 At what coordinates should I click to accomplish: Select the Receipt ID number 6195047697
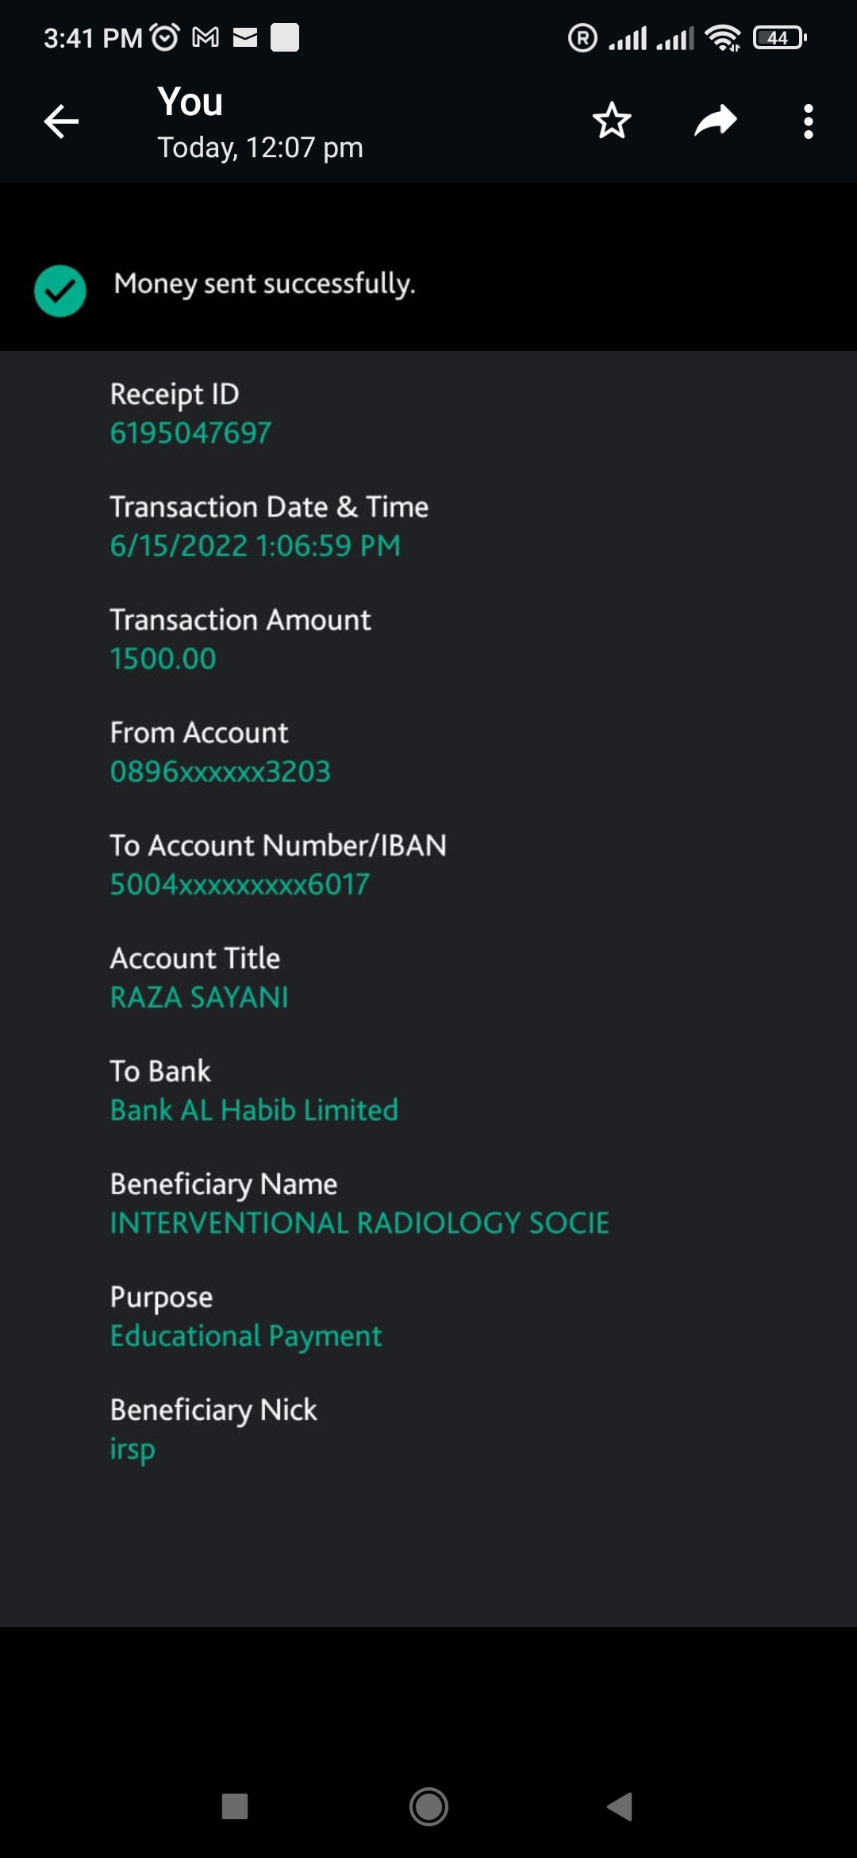click(190, 434)
